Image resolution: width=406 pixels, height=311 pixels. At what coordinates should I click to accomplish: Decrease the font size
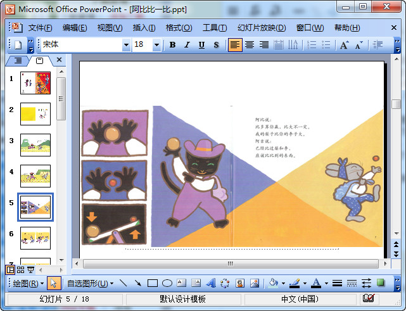click(x=359, y=45)
